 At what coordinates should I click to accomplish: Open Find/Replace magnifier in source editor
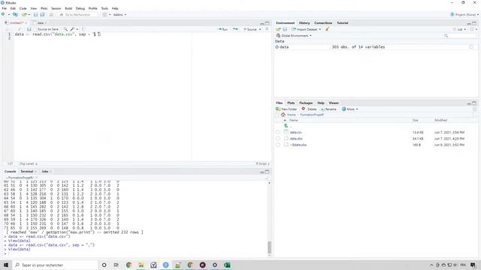[65, 29]
